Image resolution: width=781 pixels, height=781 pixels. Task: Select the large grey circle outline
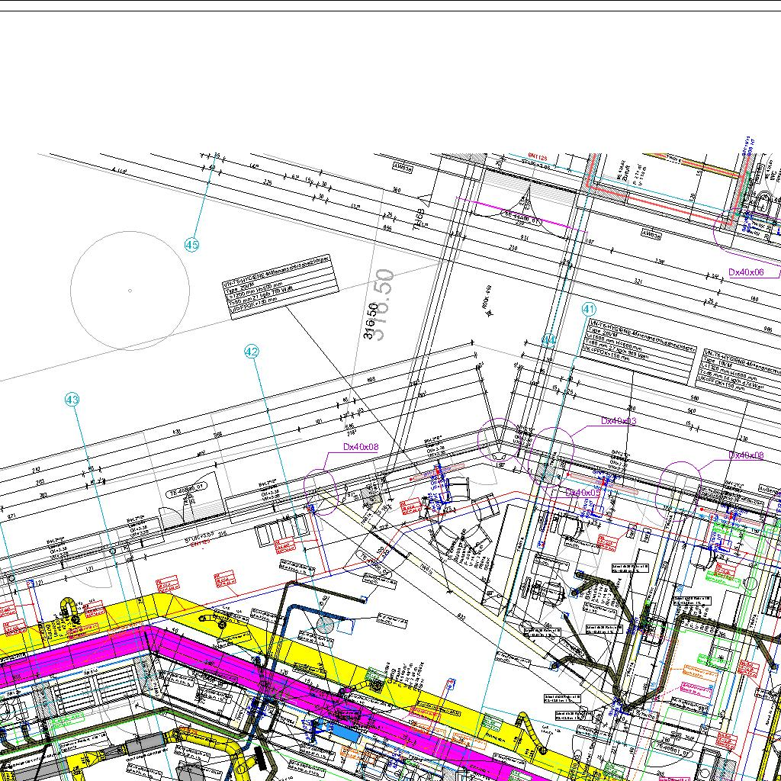pos(130,291)
